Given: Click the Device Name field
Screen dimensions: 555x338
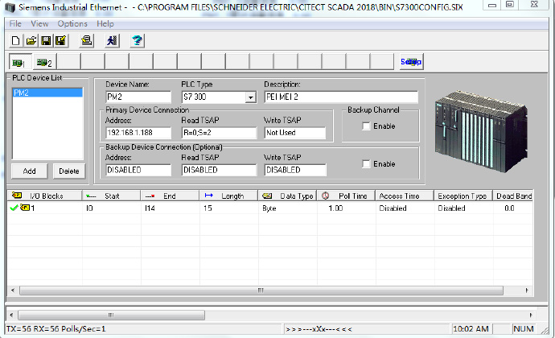Looking at the screenshot, I should point(138,97).
